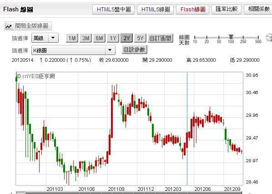Click the chart icon on 開啟全版線圖 button
The height and width of the screenshot is (194, 272).
(x=9, y=26)
